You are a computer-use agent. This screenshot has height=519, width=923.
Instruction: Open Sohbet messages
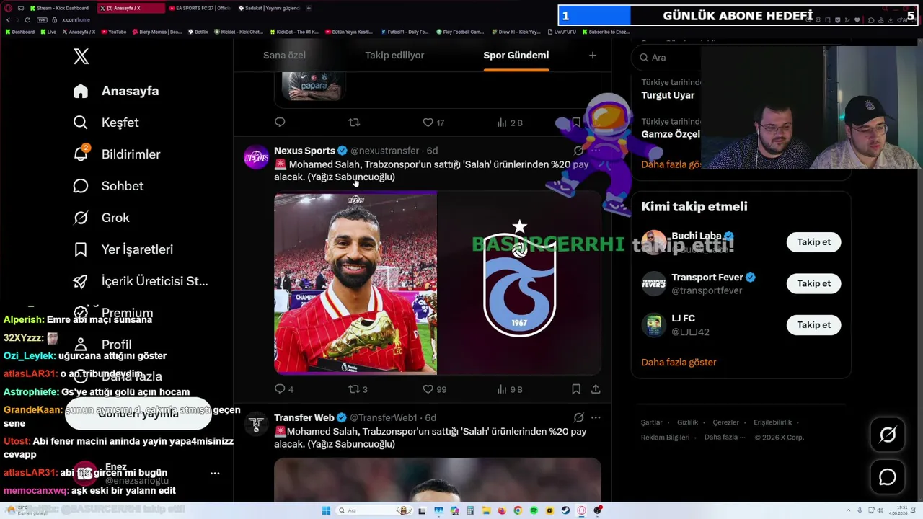click(x=108, y=186)
